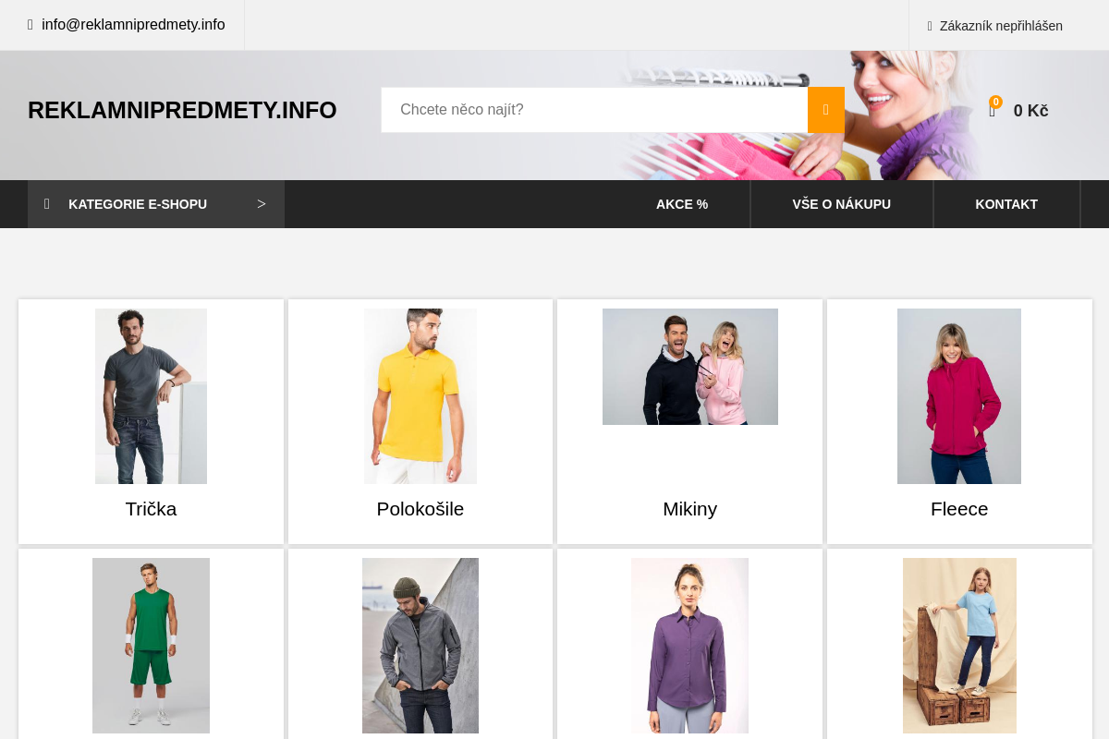Click Zákazník nepřihlášen login link
The width and height of the screenshot is (1109, 739).
point(1001,26)
